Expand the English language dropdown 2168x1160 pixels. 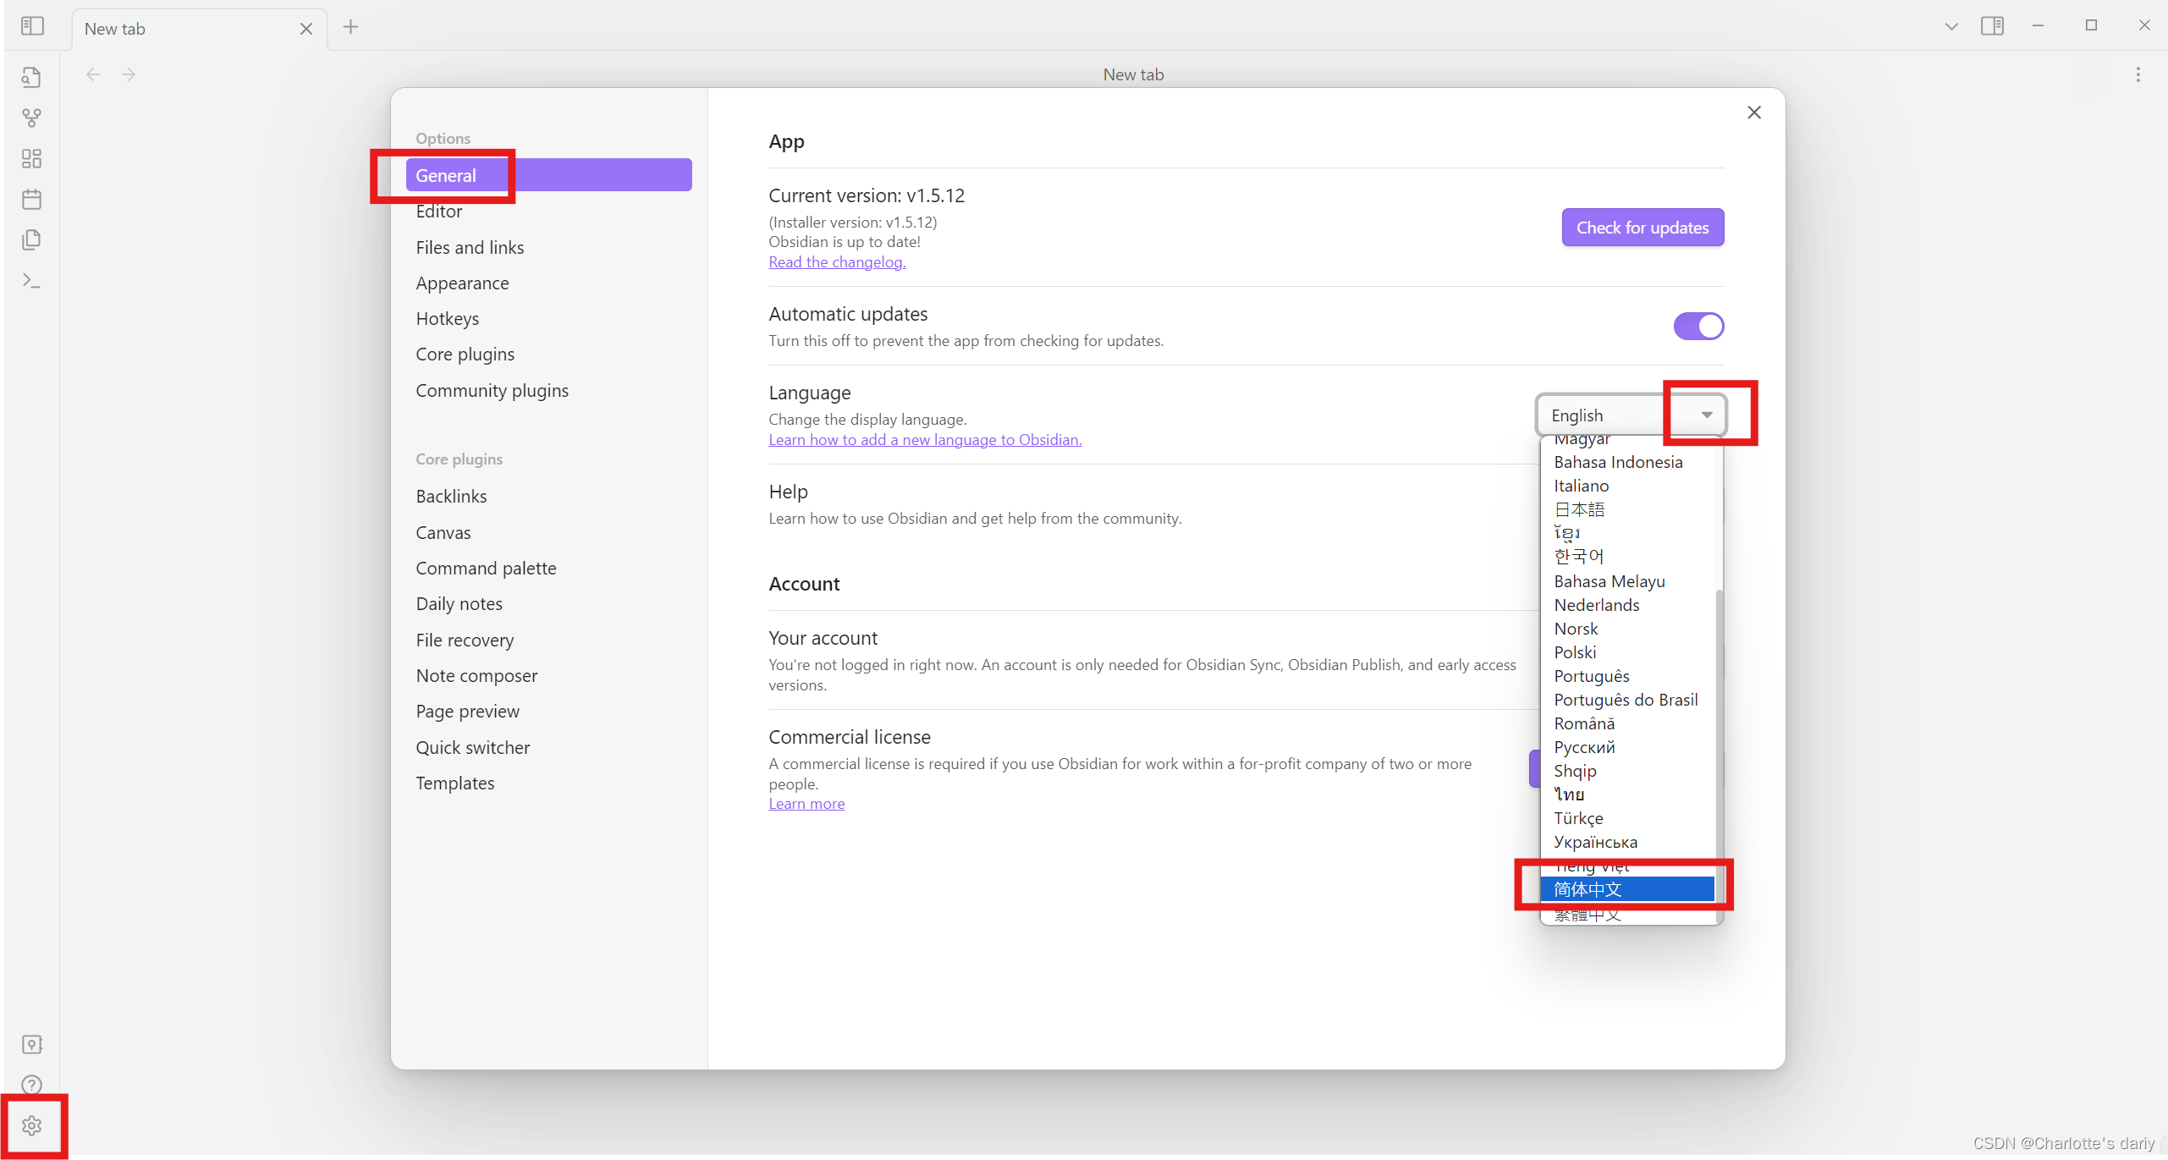[1630, 415]
